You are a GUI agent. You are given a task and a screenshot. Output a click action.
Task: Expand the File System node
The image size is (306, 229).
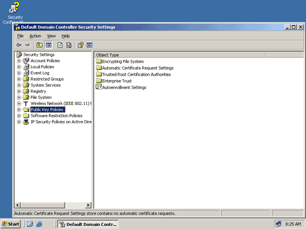(19, 98)
